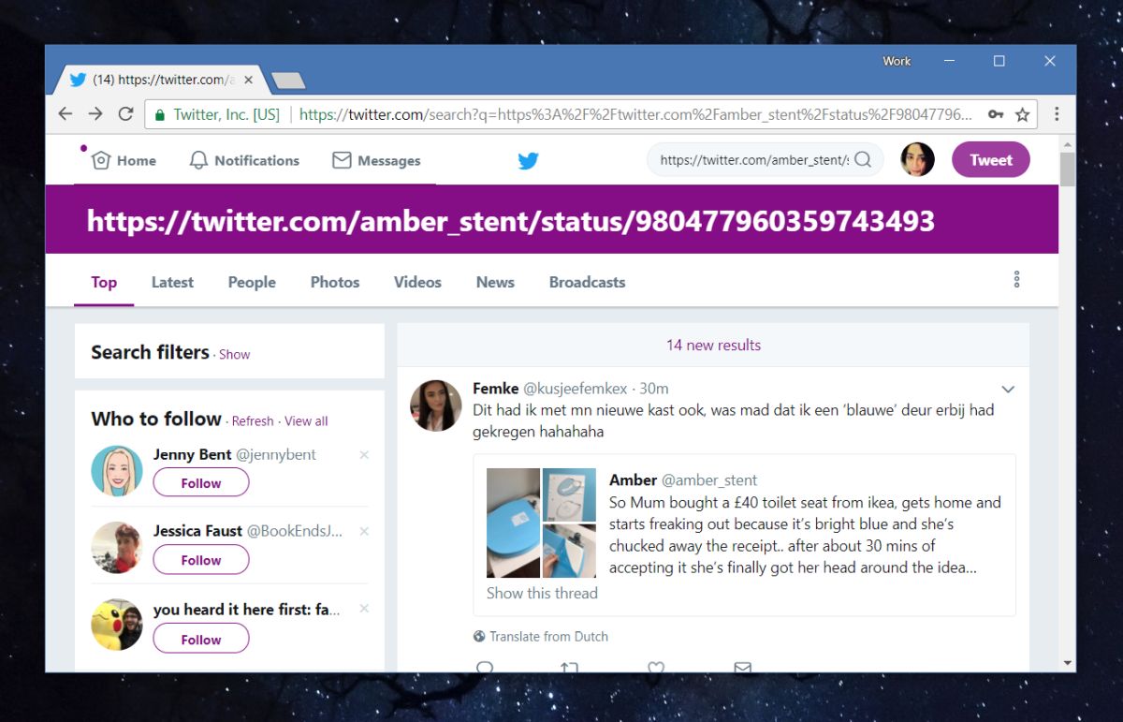
Task: Switch to the Photos tab
Action: 335,282
